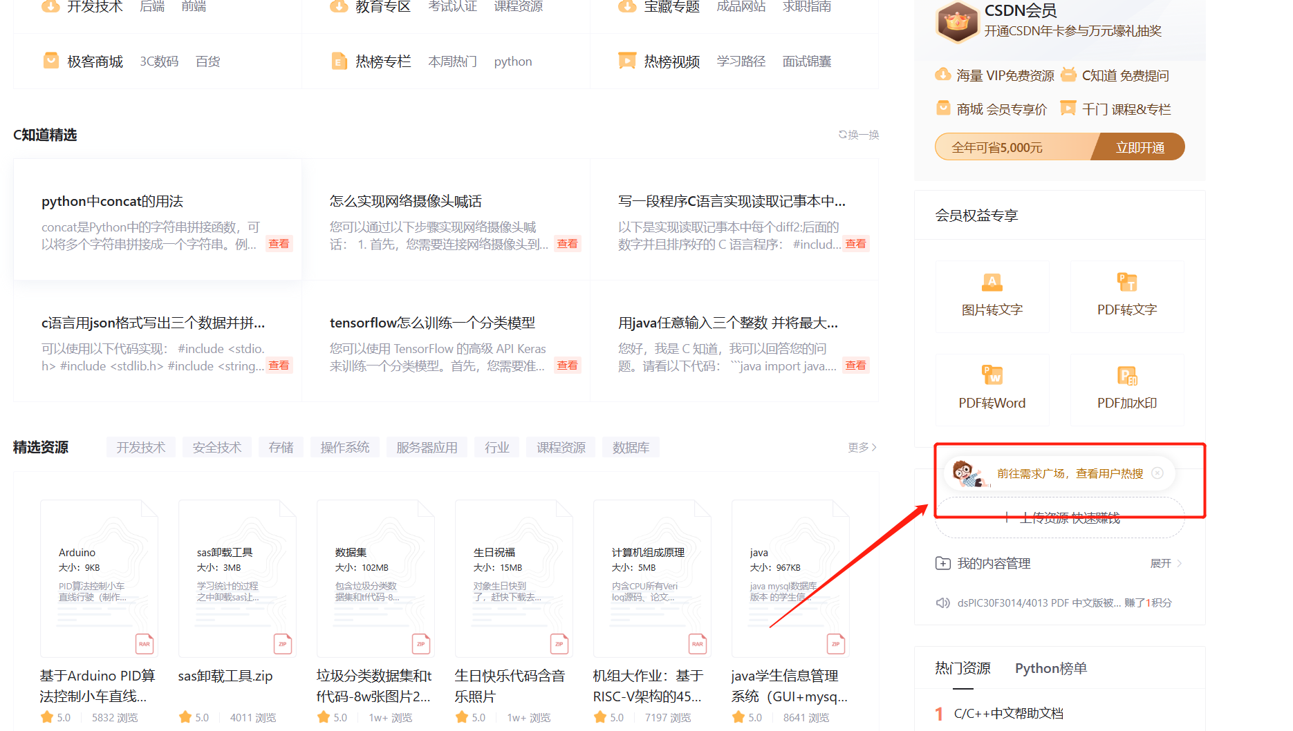Click the 计算机组成原理 document thumbnail
This screenshot has height=731, width=1293.
652,579
